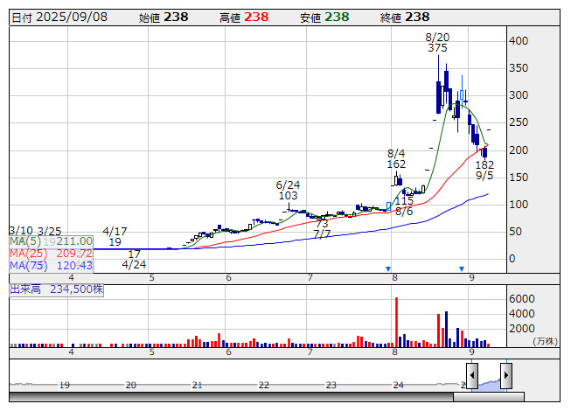
Task: Click the 終値 238 closing price header
Action: 405,17
